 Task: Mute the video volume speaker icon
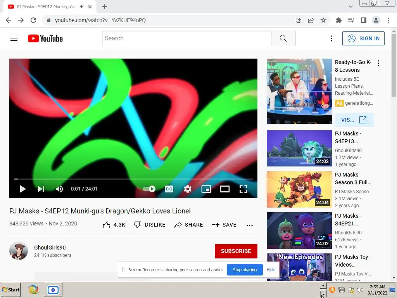tap(59, 189)
